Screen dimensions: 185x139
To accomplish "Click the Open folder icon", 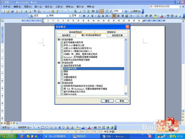I will [8, 11].
